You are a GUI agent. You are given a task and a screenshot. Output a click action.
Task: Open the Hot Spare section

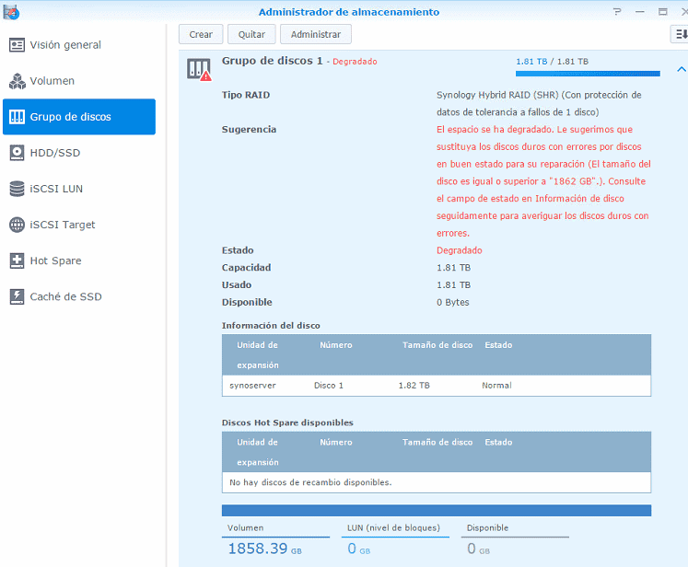(55, 260)
